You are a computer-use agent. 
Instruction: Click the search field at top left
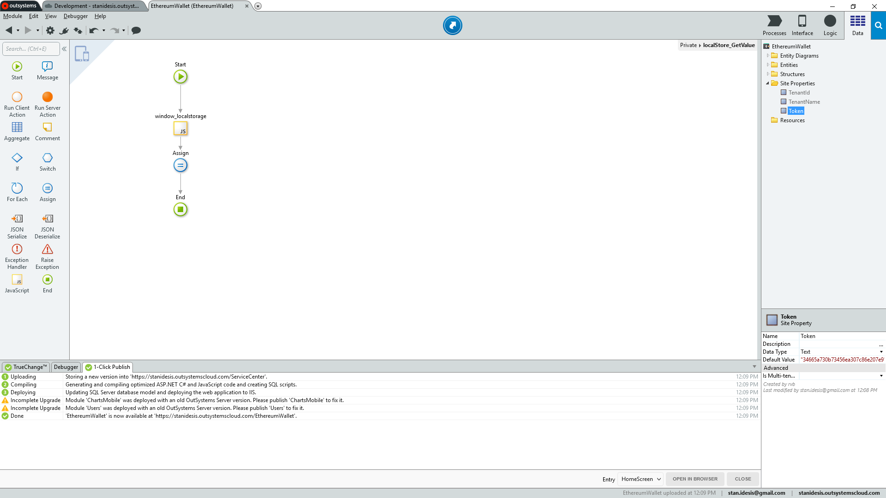tap(30, 48)
